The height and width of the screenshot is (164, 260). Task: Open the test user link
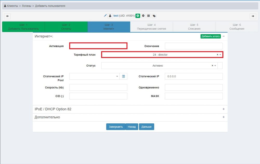click(116, 16)
